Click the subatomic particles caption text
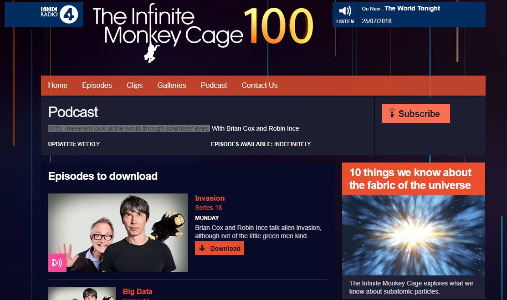This screenshot has height=300, width=507. pyautogui.click(x=411, y=287)
